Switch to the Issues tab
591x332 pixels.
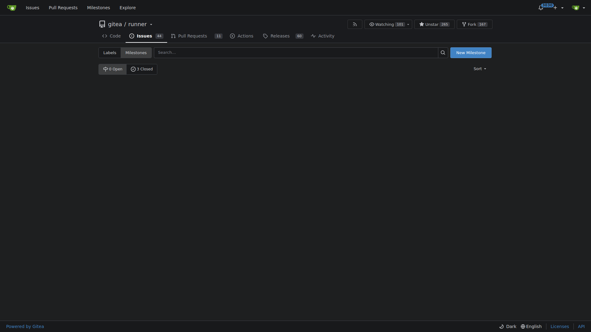click(146, 36)
